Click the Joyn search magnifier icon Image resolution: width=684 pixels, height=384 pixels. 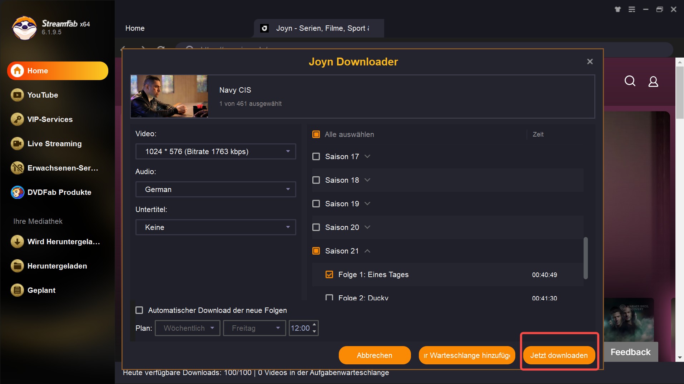pyautogui.click(x=630, y=81)
